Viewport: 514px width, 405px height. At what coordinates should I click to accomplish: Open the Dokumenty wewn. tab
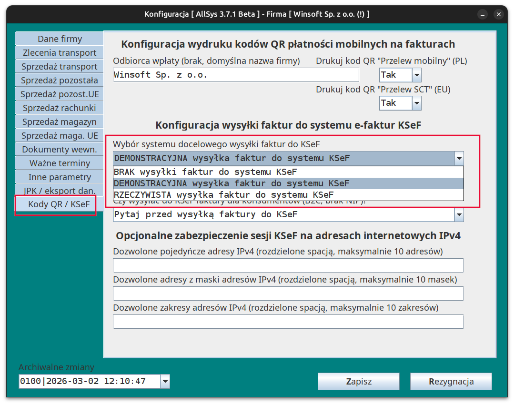point(60,150)
